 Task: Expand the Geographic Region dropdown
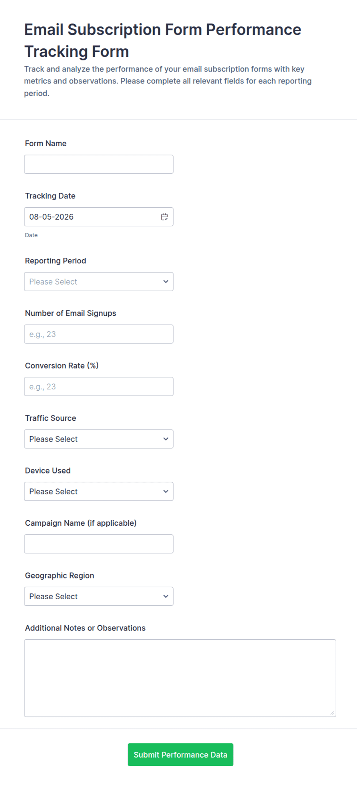tap(99, 596)
